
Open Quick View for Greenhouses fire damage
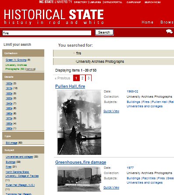[x=111, y=188]
